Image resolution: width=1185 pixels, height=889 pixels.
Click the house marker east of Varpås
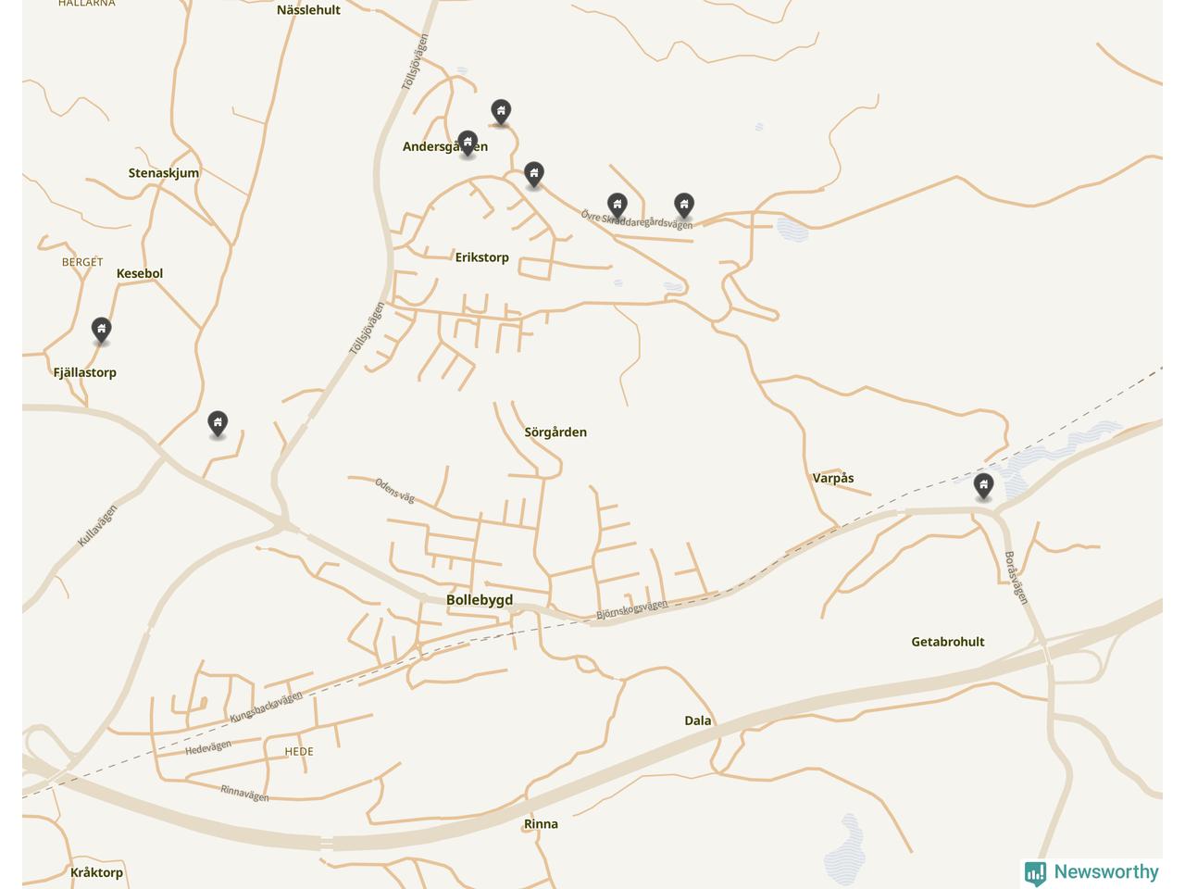[x=984, y=486]
